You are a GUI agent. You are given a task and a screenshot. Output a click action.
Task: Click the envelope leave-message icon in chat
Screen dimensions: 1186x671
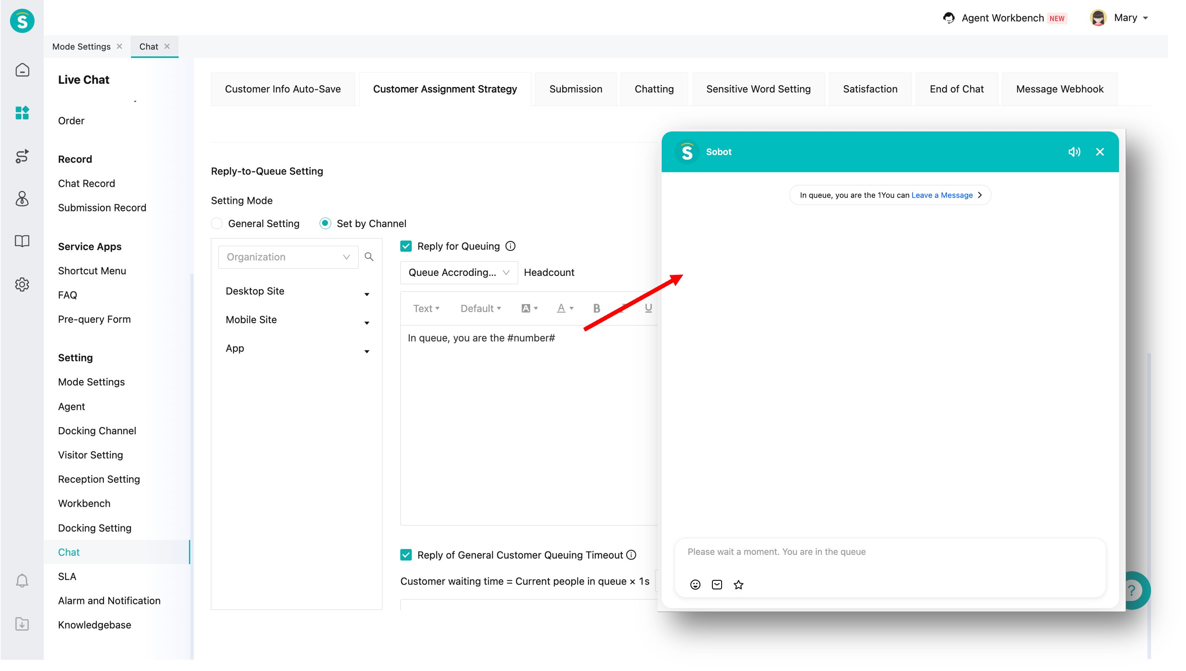coord(717,584)
